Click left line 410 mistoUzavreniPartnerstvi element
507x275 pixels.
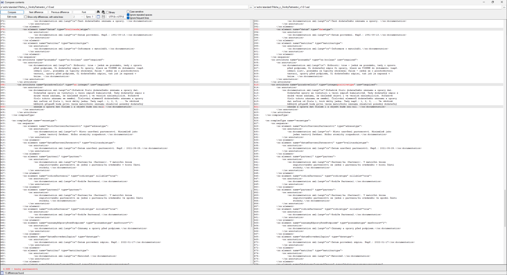[65, 126]
